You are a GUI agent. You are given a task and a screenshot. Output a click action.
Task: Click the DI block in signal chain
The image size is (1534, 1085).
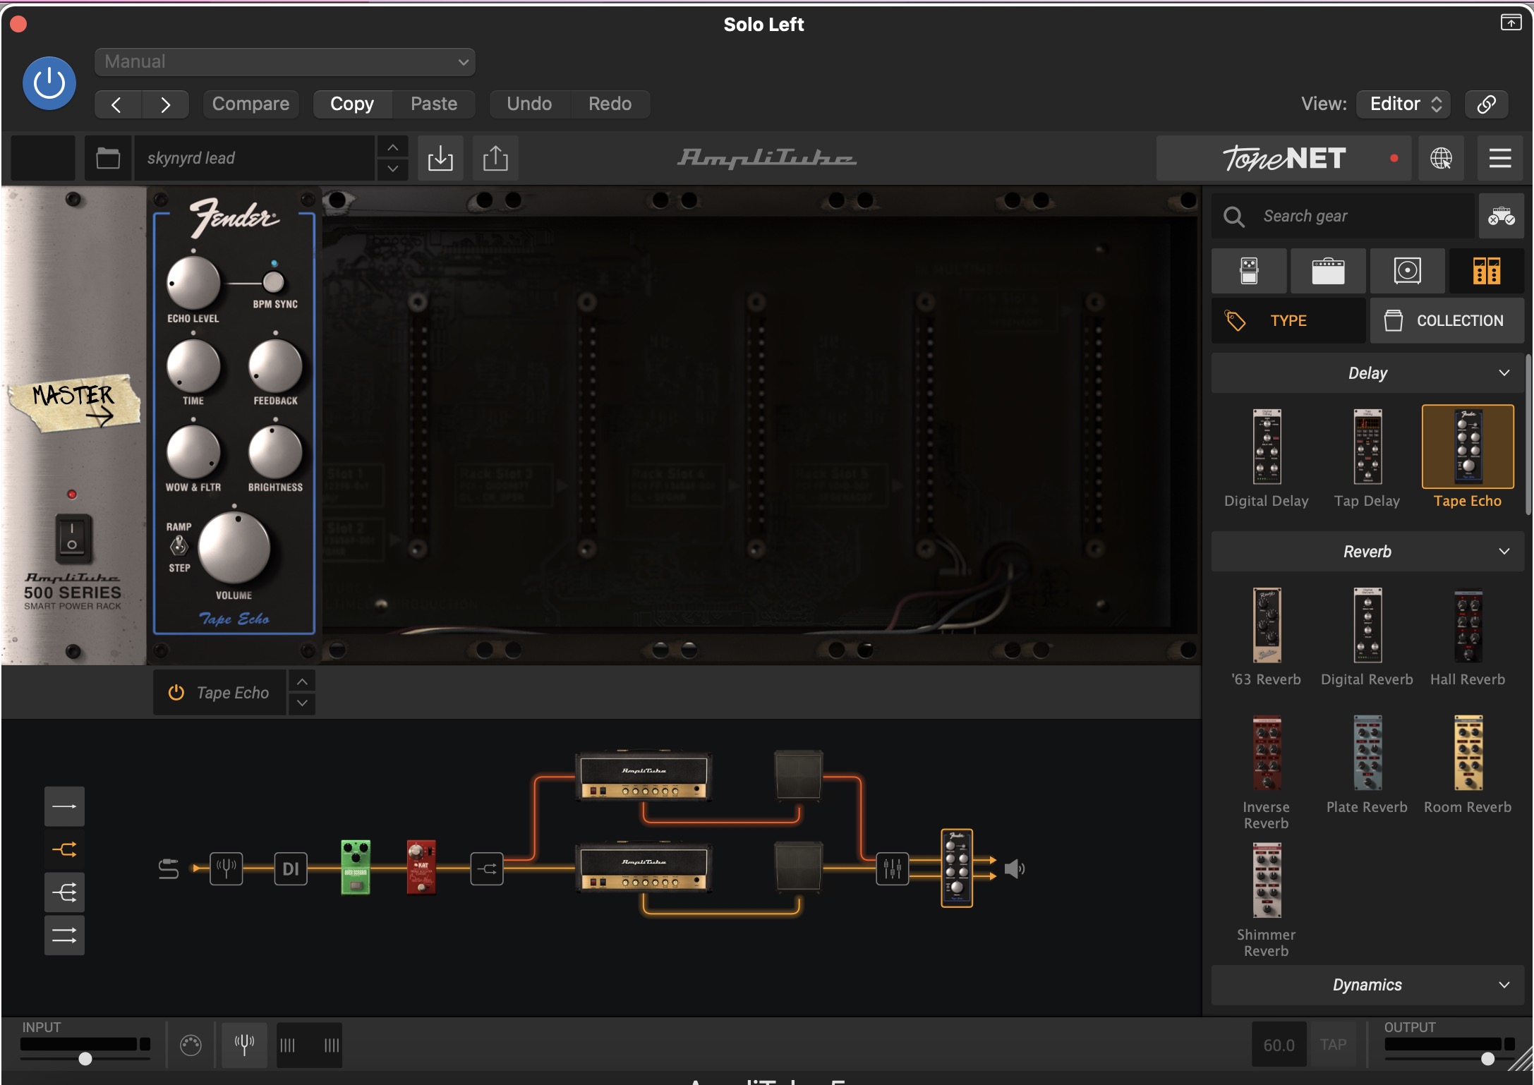[290, 868]
